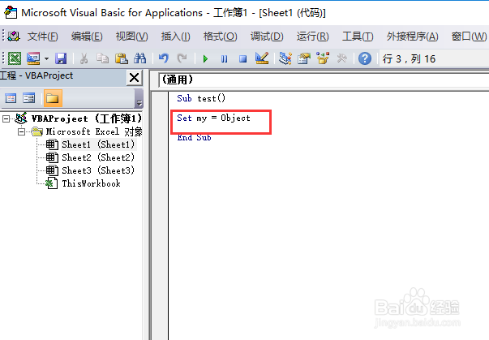Click the Find binoculars icon
489x340 pixels.
coord(139,58)
